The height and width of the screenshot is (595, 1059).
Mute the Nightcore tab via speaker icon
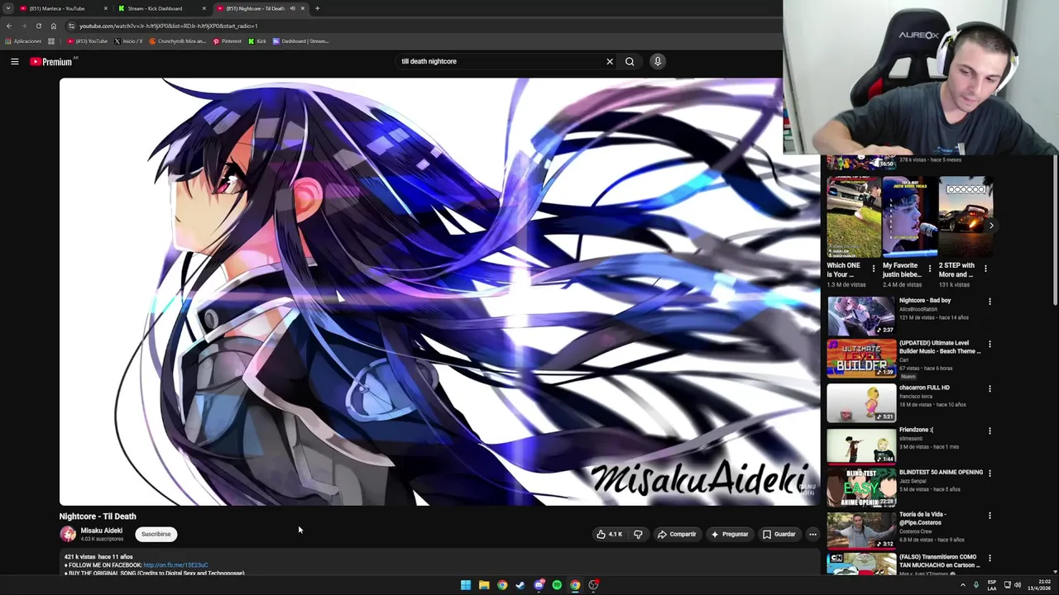(292, 8)
